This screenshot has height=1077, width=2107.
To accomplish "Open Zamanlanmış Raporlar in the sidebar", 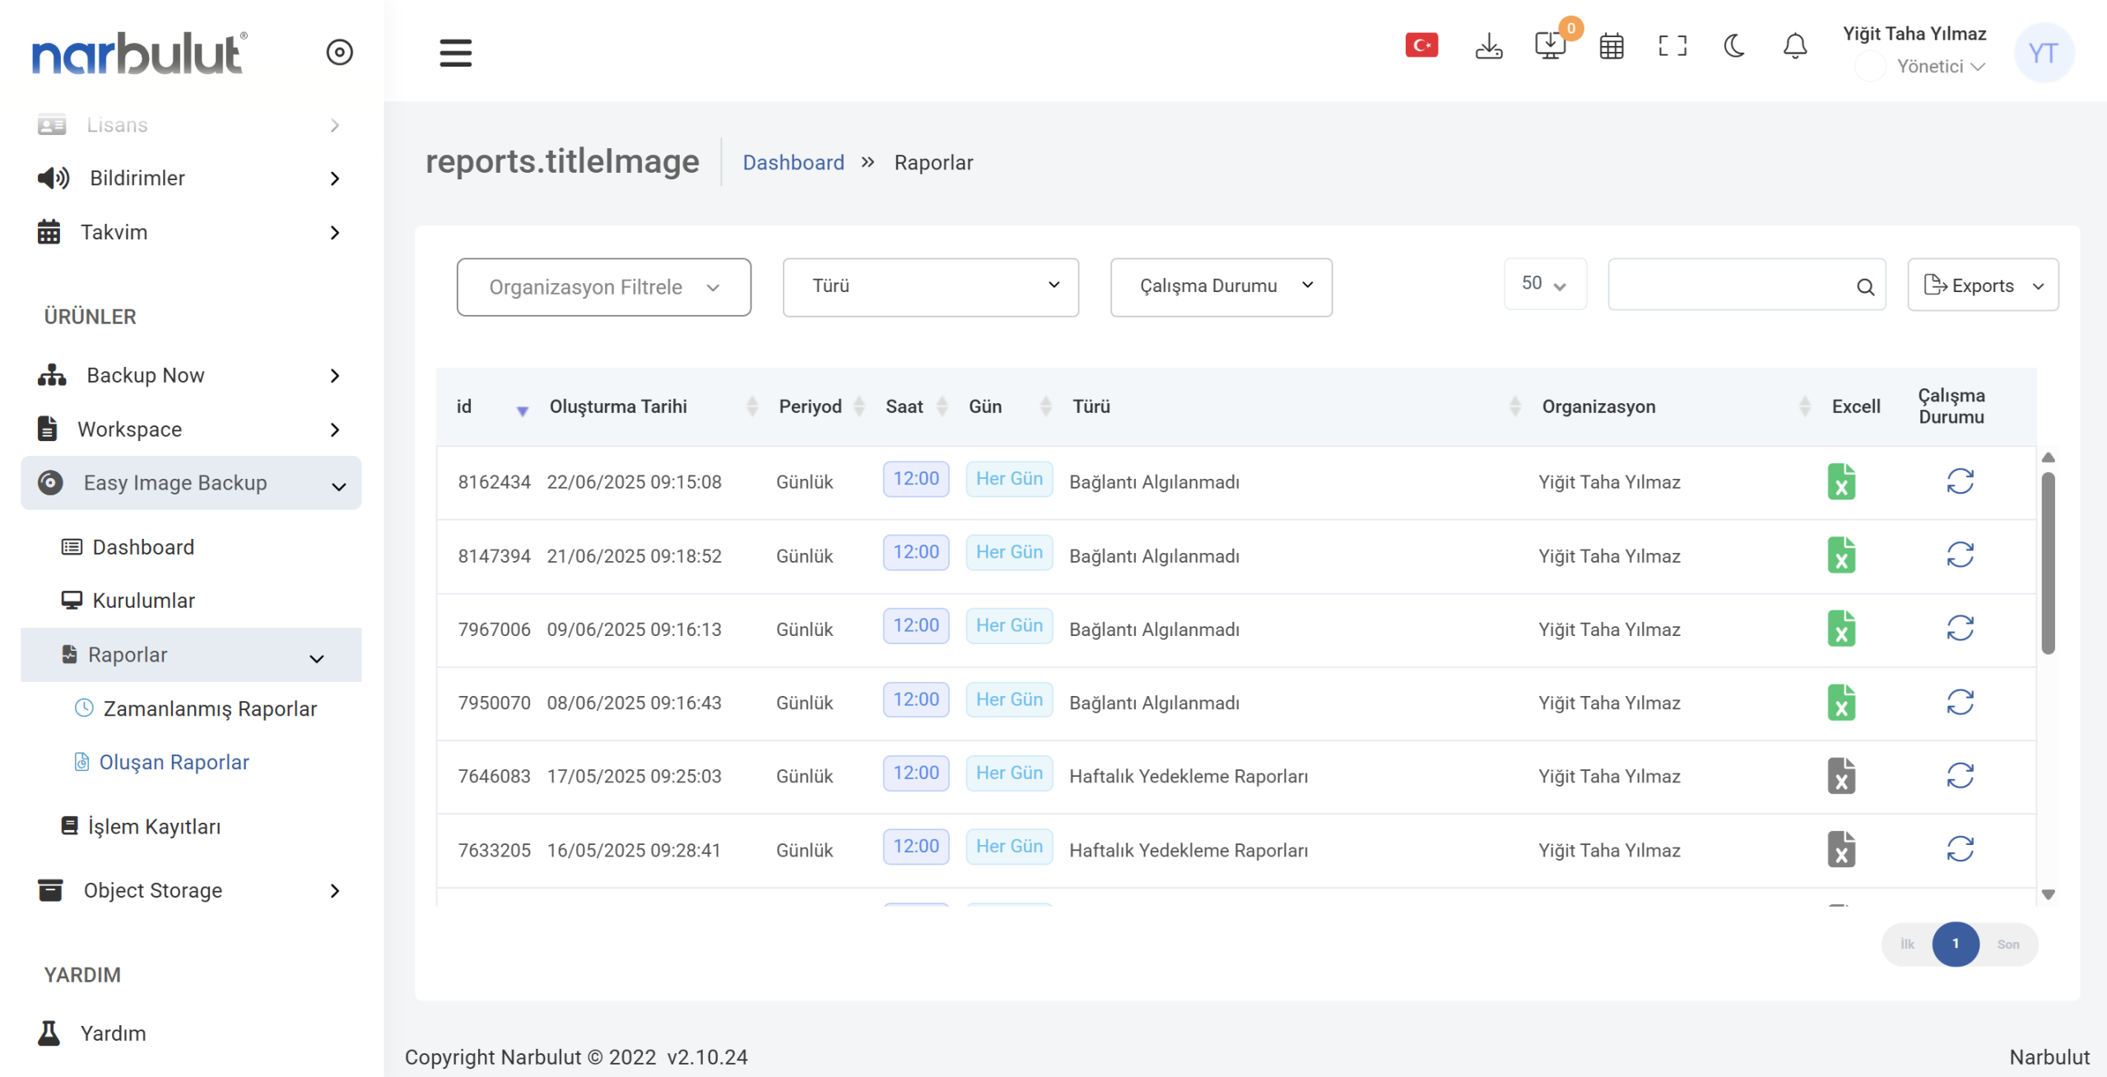I will pos(209,708).
